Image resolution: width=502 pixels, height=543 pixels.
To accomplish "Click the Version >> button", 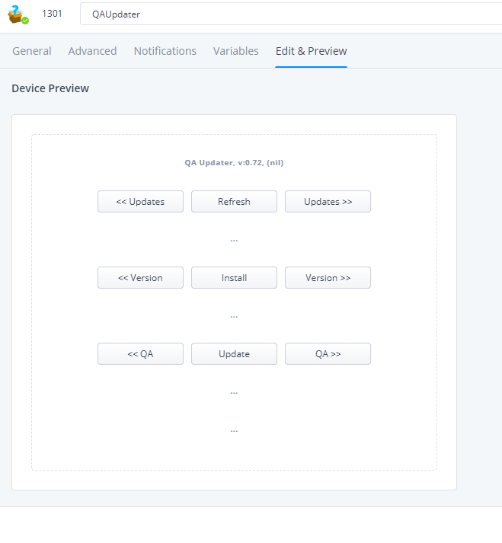I will 328,278.
